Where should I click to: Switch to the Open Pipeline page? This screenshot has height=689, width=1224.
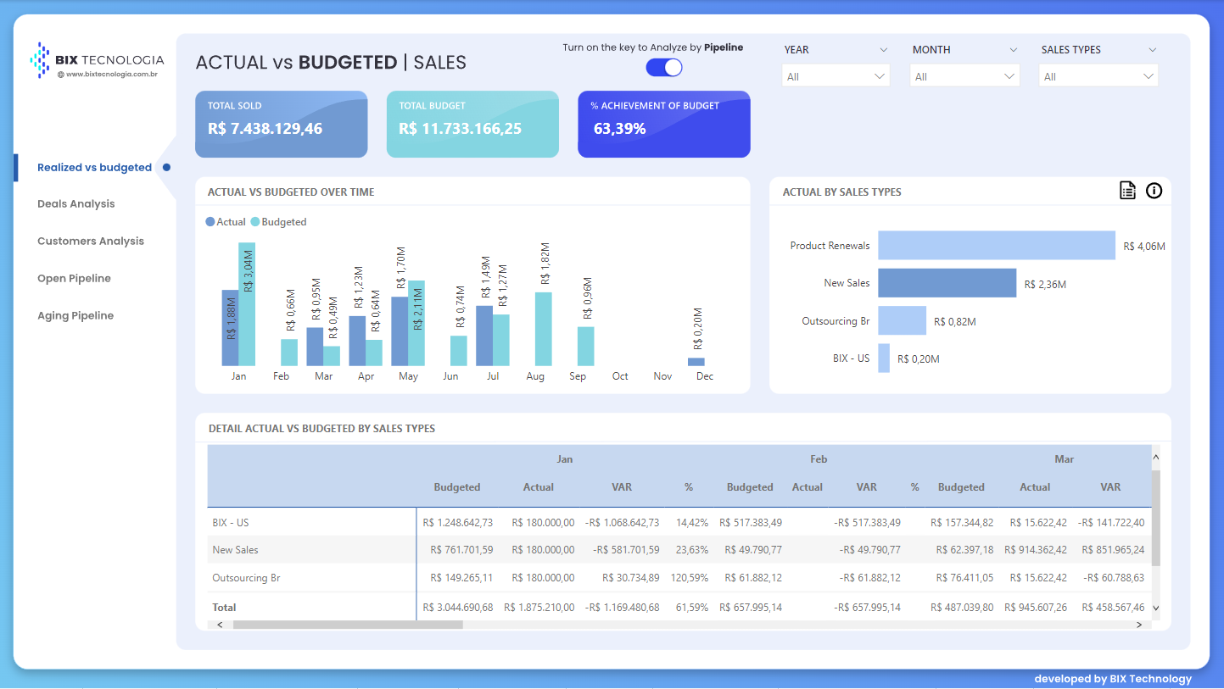pos(74,279)
